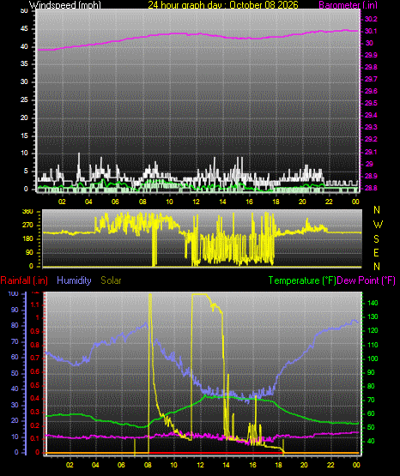Viewport: 400px width, 476px height.
Task: Click the '15' windspeed axis value
Action: point(24,136)
